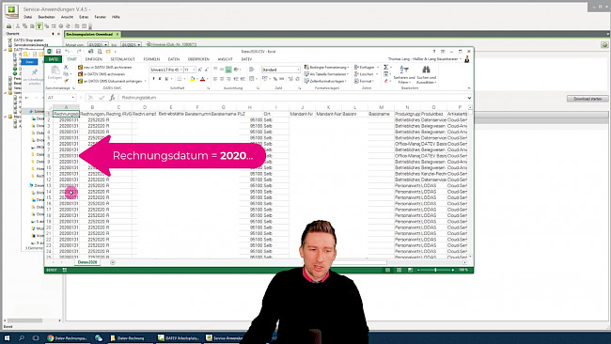Click the new sheet plus button
This screenshot has width=611, height=344.
click(113, 262)
